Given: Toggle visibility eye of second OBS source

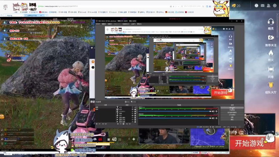Looking at the screenshot, I should 133,109.
